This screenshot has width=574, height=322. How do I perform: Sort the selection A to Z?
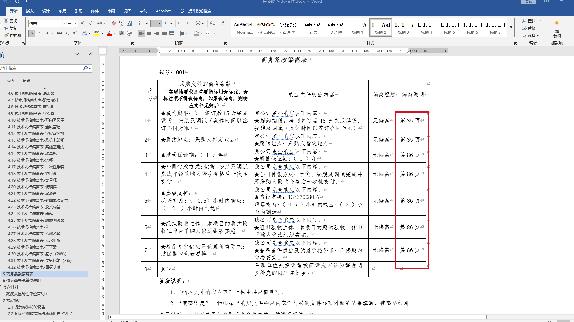pos(213,23)
